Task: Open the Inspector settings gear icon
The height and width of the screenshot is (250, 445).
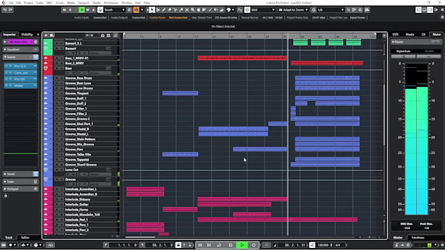Action: coord(6,196)
